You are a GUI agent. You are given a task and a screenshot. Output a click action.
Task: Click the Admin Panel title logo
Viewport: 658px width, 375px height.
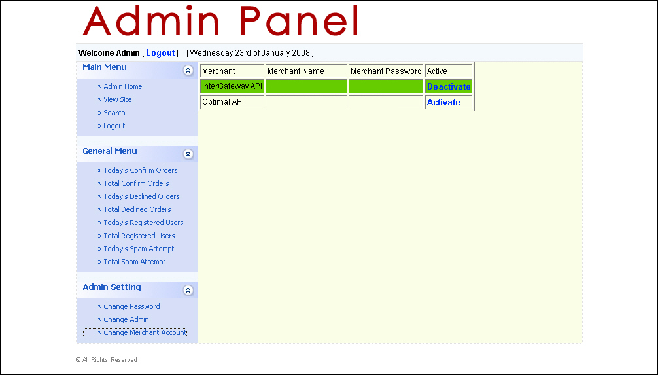pos(220,20)
